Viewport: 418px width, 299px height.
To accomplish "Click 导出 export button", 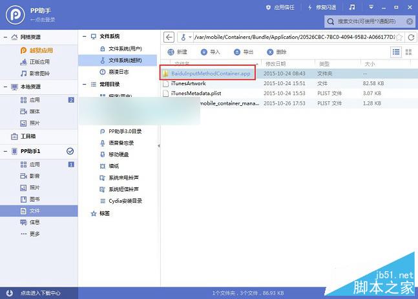I will (244, 52).
